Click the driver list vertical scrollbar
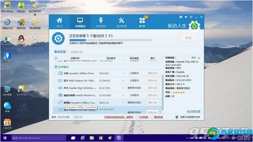 [x=162, y=92]
